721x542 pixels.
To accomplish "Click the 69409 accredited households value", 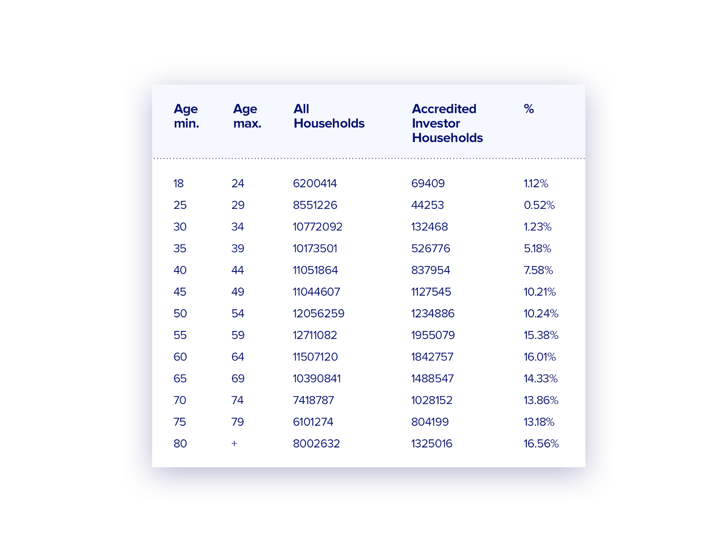I will [x=428, y=184].
